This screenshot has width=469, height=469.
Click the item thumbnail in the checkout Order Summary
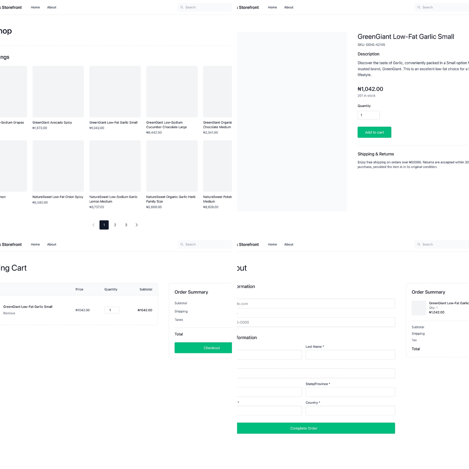(x=419, y=308)
